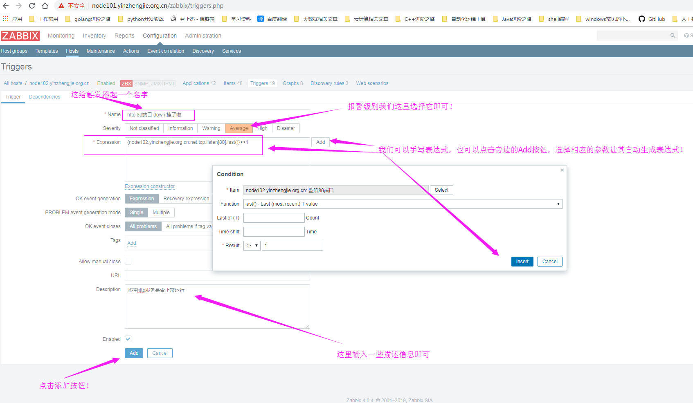Open the Inventory menu

(x=94, y=36)
